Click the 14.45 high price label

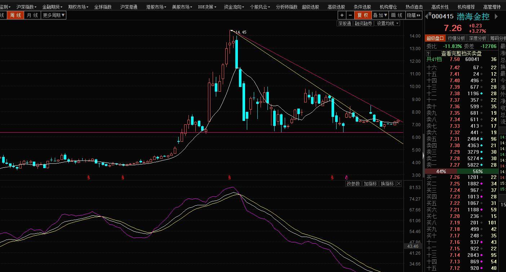coord(241,32)
